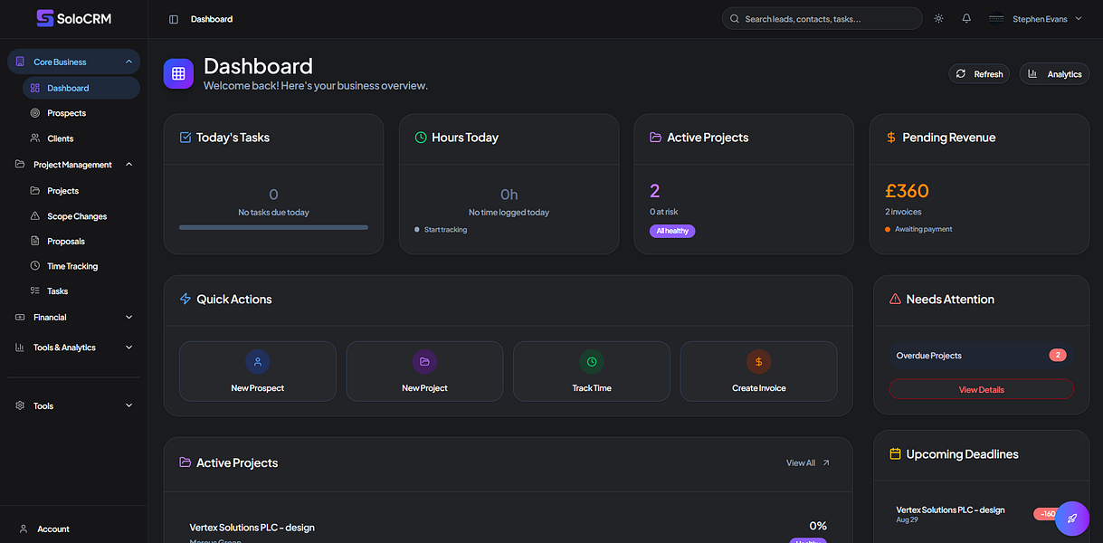Click the New Prospect quick action
1103x543 pixels.
258,371
